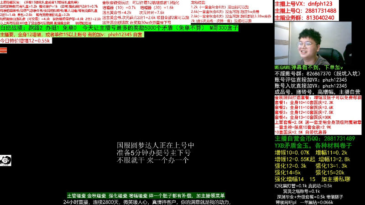Click '10套国庆=2.5K 自带优惠券' line
The width and height of the screenshot is (365, 205).
tap(301, 132)
